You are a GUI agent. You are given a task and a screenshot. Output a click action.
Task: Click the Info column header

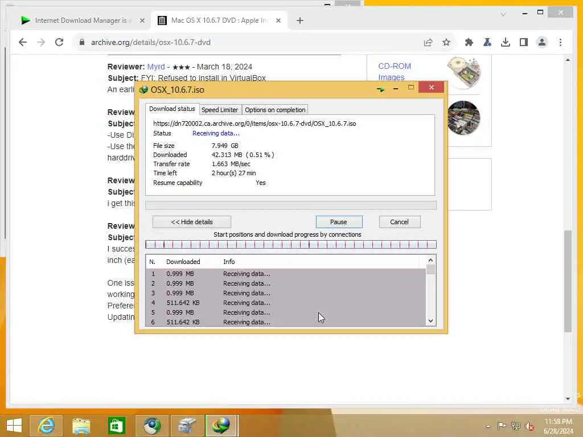pos(229,262)
